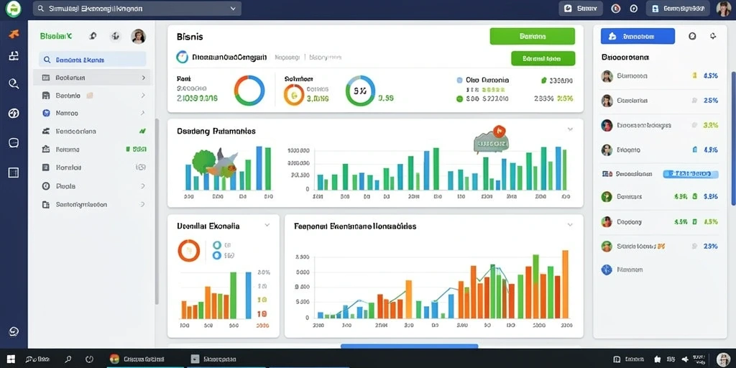Select second blue radio option in donut panel

click(216, 256)
